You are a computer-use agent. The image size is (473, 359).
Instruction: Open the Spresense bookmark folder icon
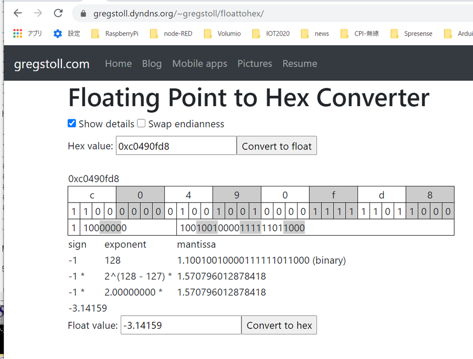click(396, 33)
